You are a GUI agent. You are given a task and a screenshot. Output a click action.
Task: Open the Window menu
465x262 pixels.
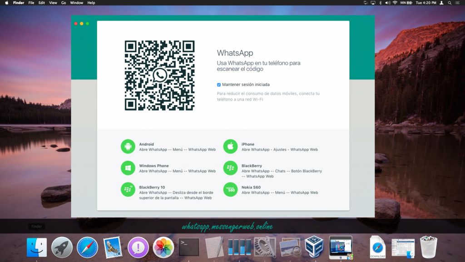[x=77, y=3]
